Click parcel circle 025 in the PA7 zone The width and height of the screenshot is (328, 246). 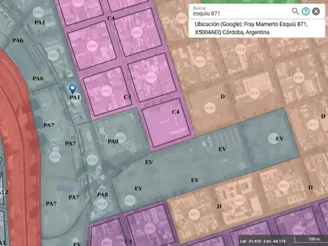[55, 156]
